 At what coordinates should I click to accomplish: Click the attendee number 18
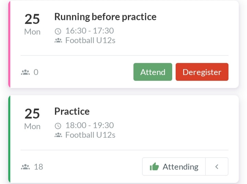point(38,167)
